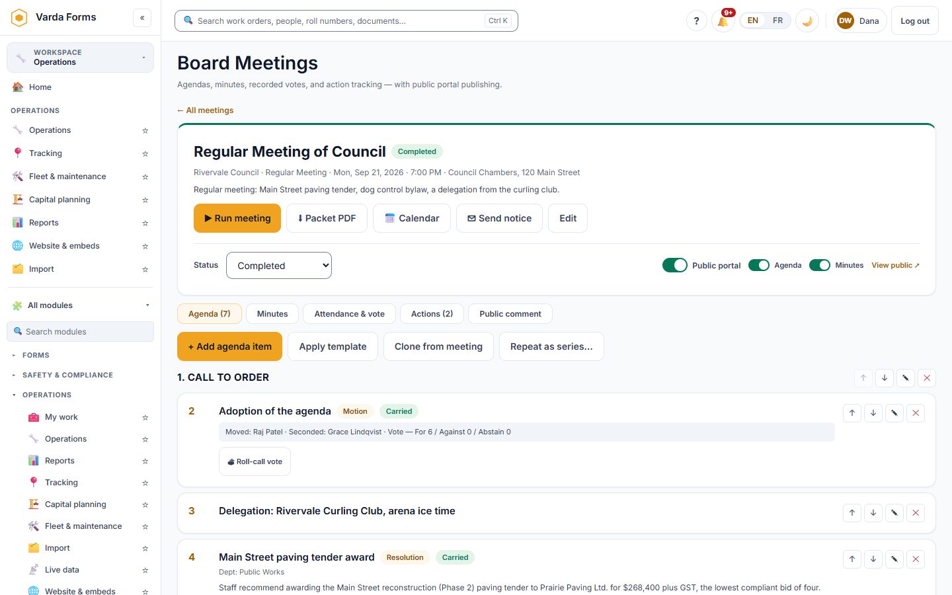This screenshot has height=595, width=952.
Task: Open the notifications bell
Action: (723, 20)
